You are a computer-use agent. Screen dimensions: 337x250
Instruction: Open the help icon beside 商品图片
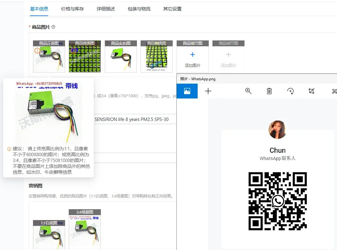[x=53, y=27]
